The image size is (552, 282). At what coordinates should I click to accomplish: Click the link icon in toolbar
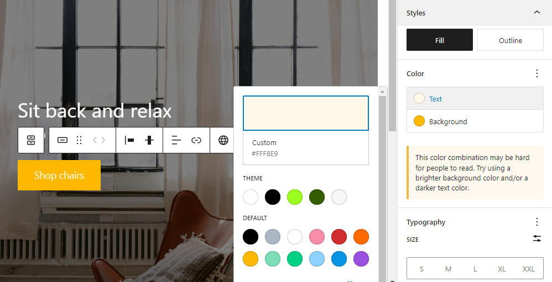pos(196,140)
